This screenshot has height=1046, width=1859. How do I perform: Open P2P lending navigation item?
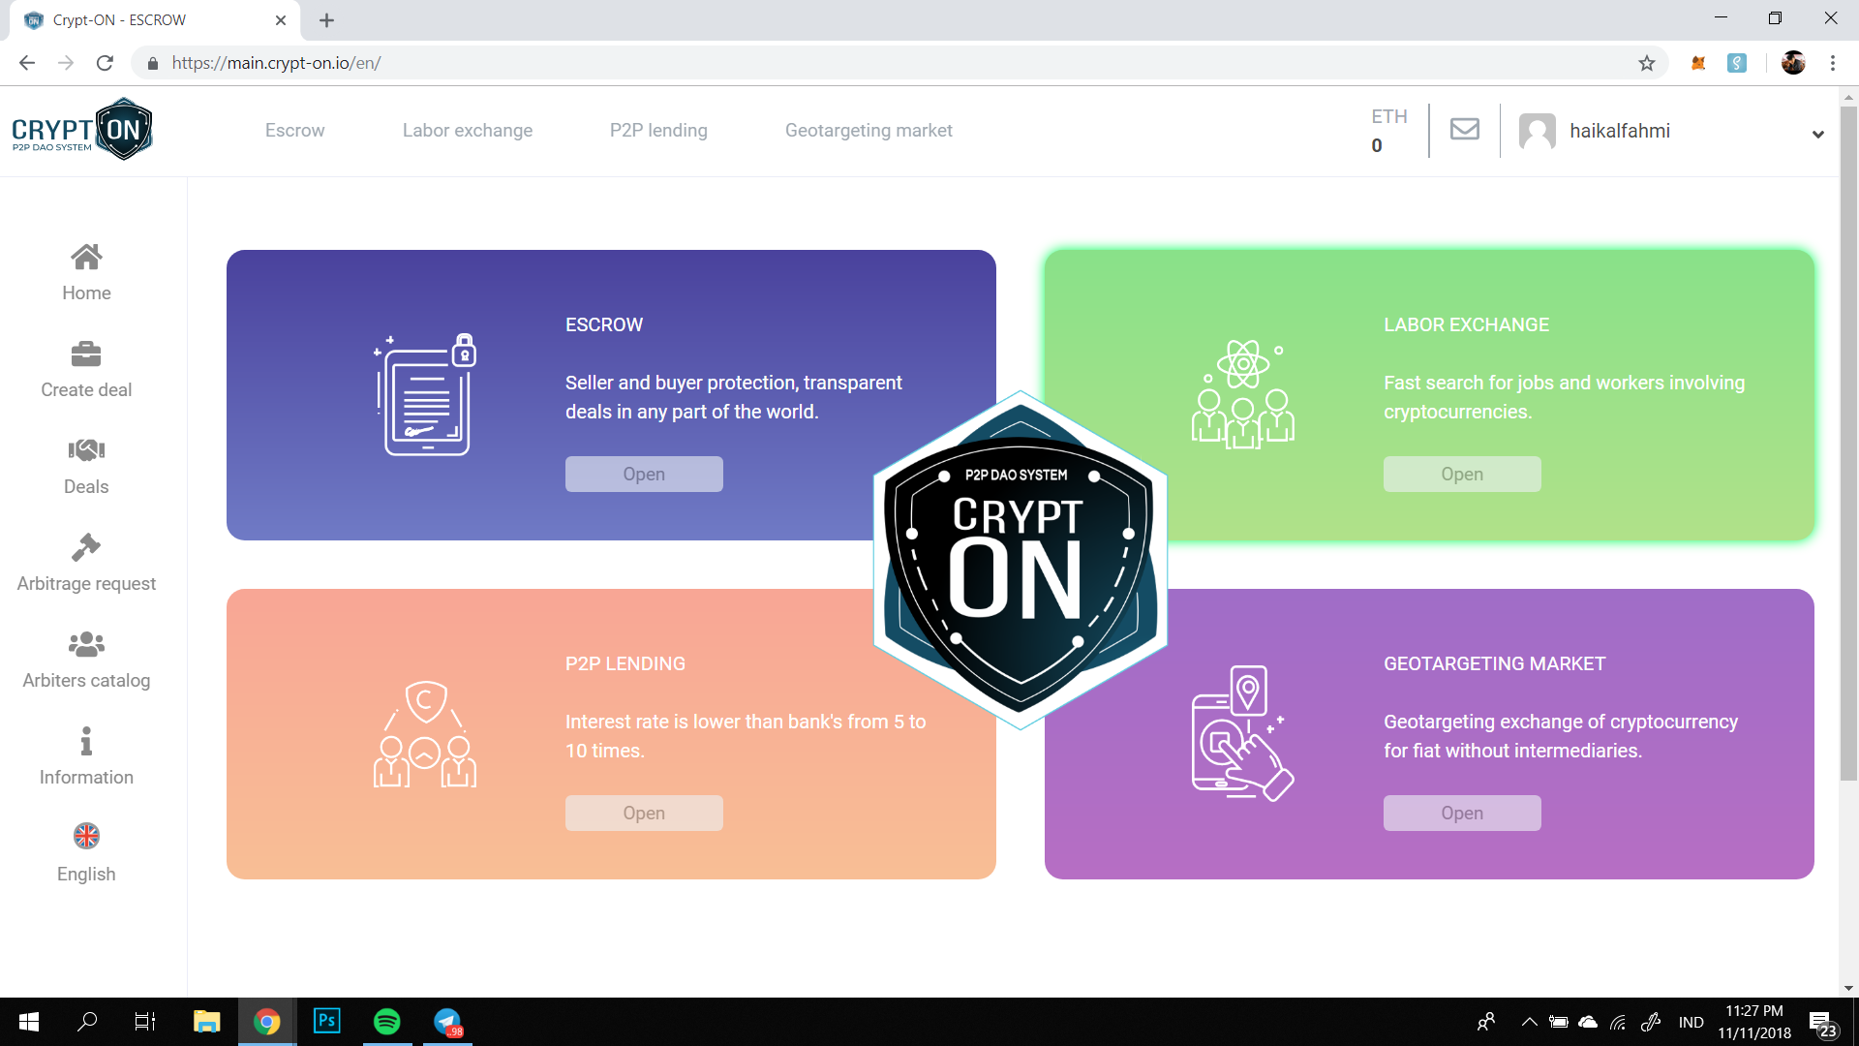click(658, 130)
